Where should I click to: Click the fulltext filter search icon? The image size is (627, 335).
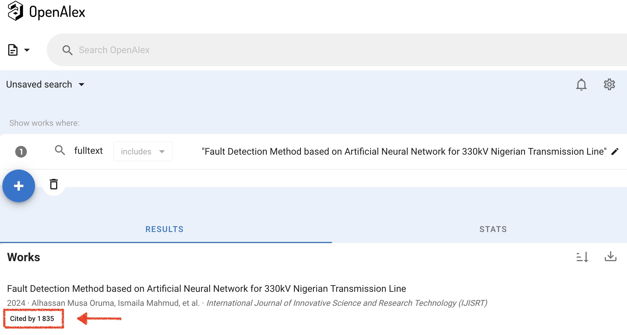pos(60,150)
